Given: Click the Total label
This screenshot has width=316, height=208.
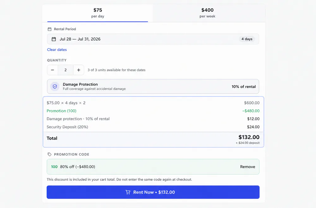Looking at the screenshot, I should coord(52,138).
